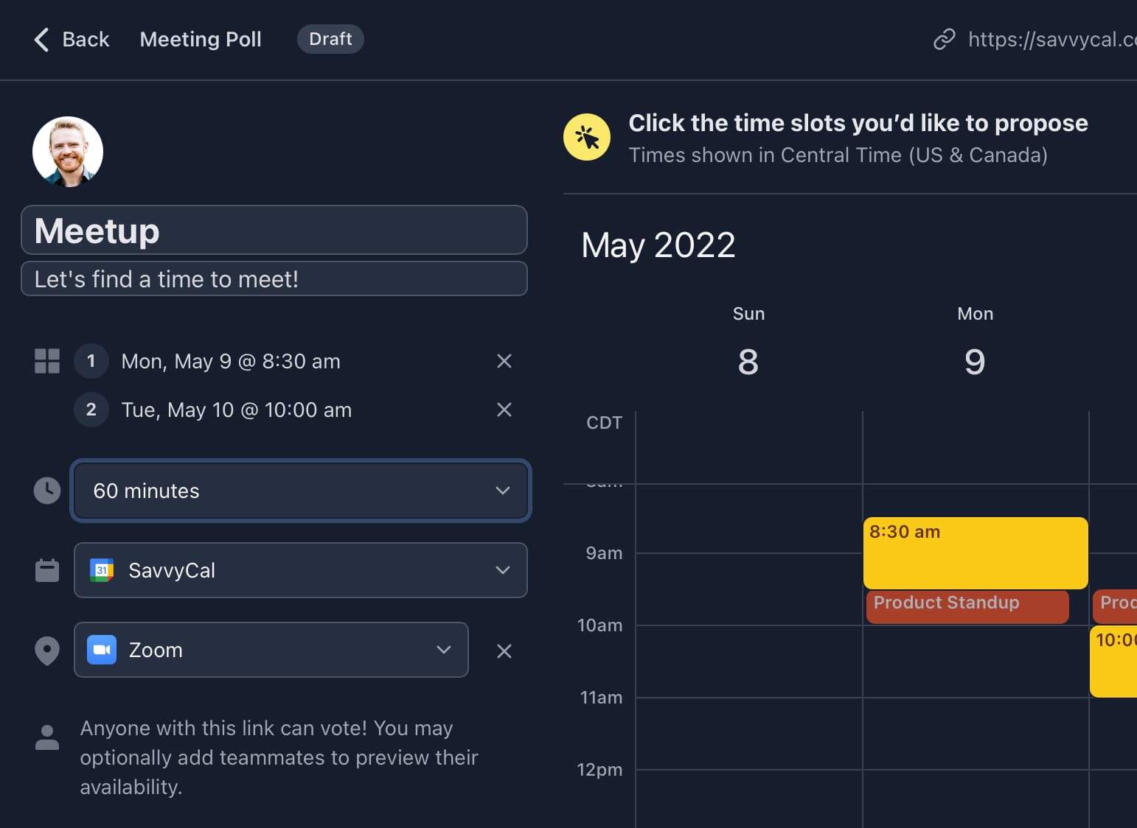The width and height of the screenshot is (1137, 828).
Task: Click the Product Standup event on Monday
Action: (x=967, y=607)
